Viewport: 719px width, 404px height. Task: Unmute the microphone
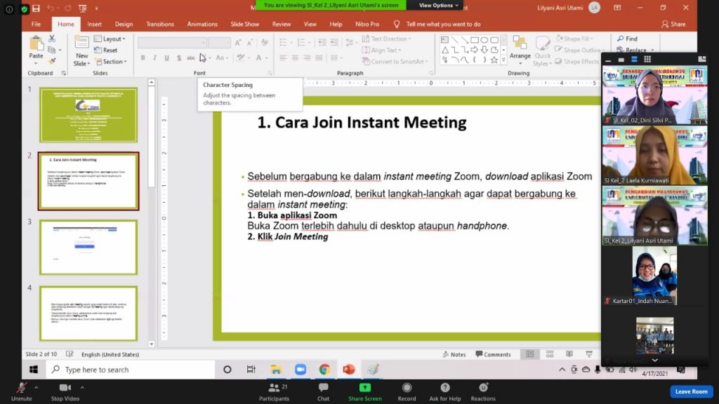tap(21, 388)
